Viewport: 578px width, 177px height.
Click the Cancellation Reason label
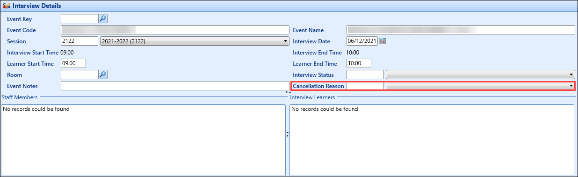[318, 86]
